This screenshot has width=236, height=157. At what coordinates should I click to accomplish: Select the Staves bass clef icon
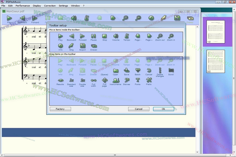pyautogui.click(x=127, y=80)
